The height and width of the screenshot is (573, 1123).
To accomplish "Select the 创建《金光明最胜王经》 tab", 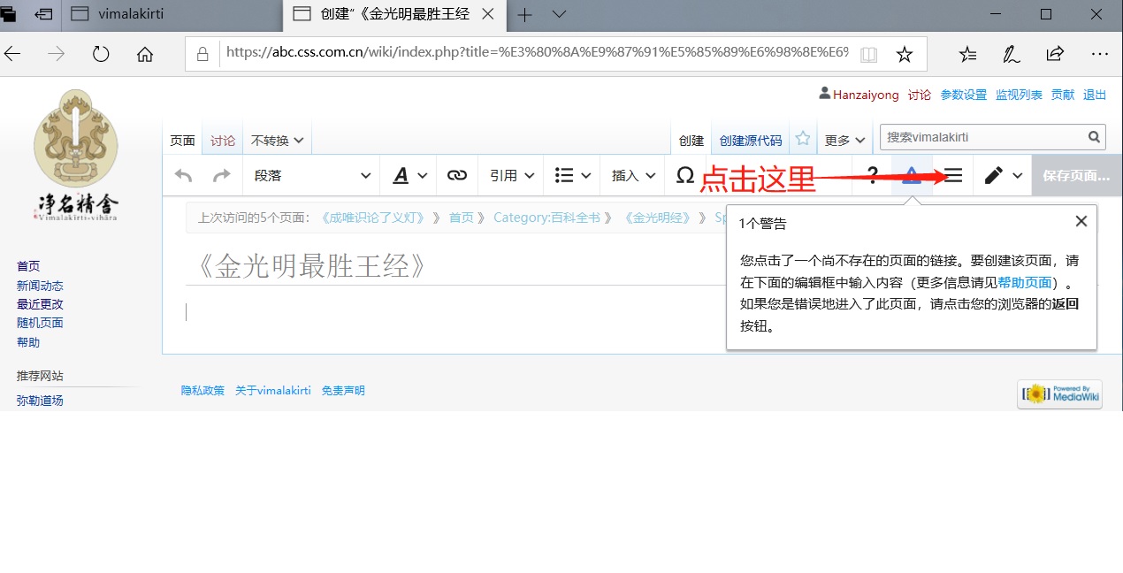I will pos(395,14).
